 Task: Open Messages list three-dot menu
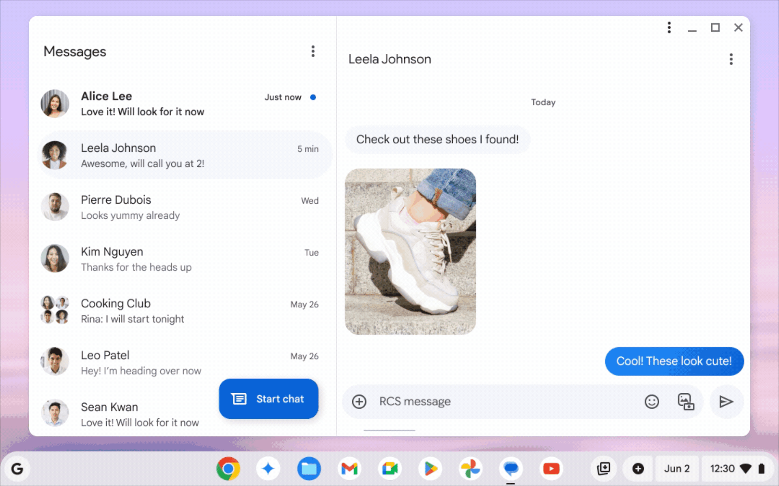(x=313, y=51)
